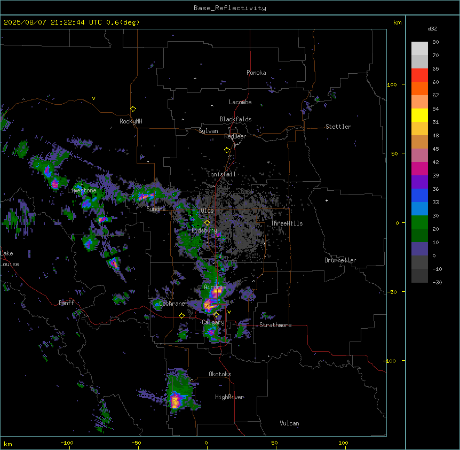
Task: Select the yellow diamond marker east of Cochrane
Action: (181, 316)
